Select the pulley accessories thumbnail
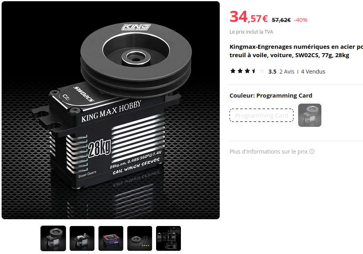The width and height of the screenshot is (363, 254). click(140, 238)
